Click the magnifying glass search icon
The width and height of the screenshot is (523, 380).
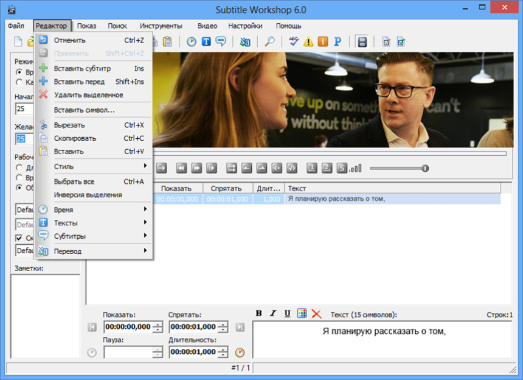pyautogui.click(x=269, y=42)
